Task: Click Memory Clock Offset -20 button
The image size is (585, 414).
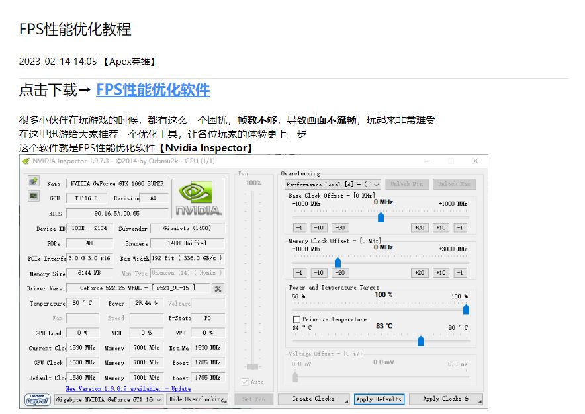Action: point(340,273)
